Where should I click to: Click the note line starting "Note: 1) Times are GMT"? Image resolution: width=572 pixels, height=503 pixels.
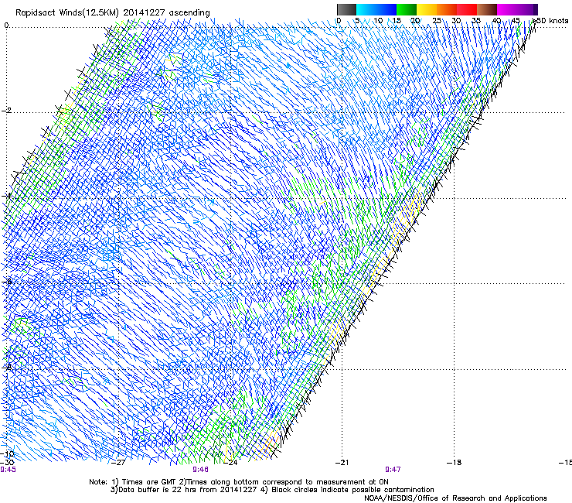click(239, 482)
